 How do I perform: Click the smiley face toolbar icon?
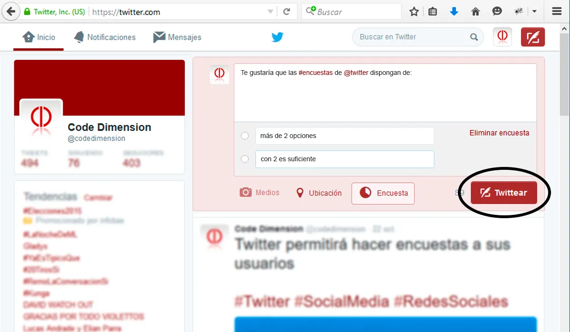[x=497, y=12]
